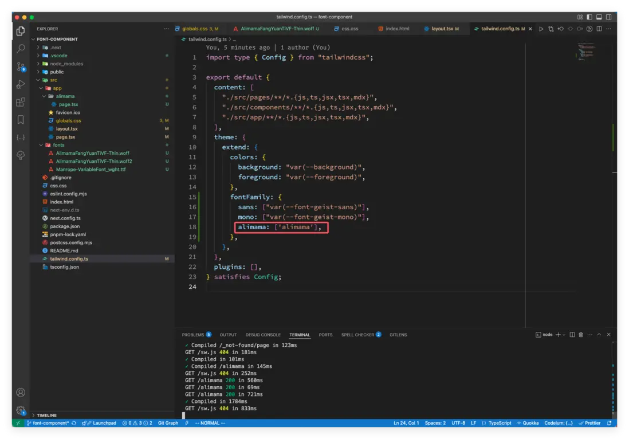Open the Manage gear icon
Image resolution: width=629 pixels, height=439 pixels.
pyautogui.click(x=21, y=410)
